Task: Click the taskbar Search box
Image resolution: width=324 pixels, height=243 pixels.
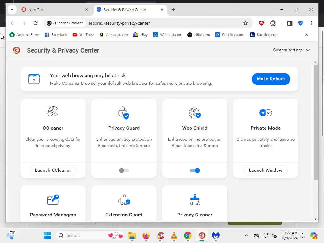Action: 90,235
